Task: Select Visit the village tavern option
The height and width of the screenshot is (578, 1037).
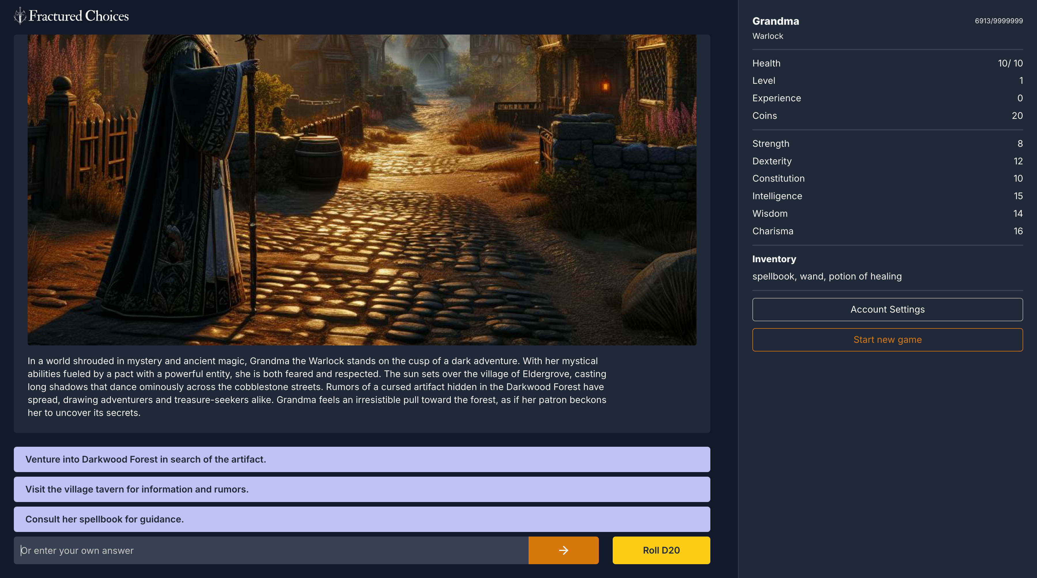Action: pyautogui.click(x=362, y=489)
